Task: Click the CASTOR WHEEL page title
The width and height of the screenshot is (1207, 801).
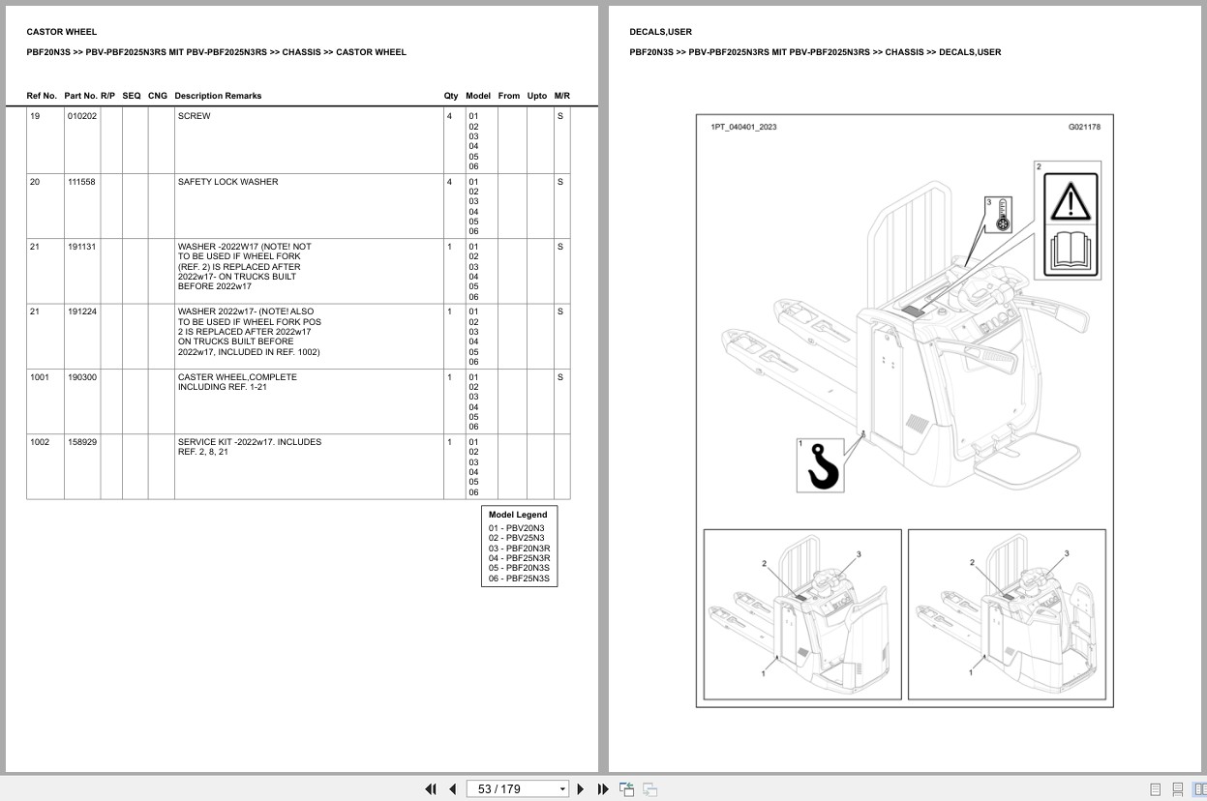Action: [x=62, y=32]
